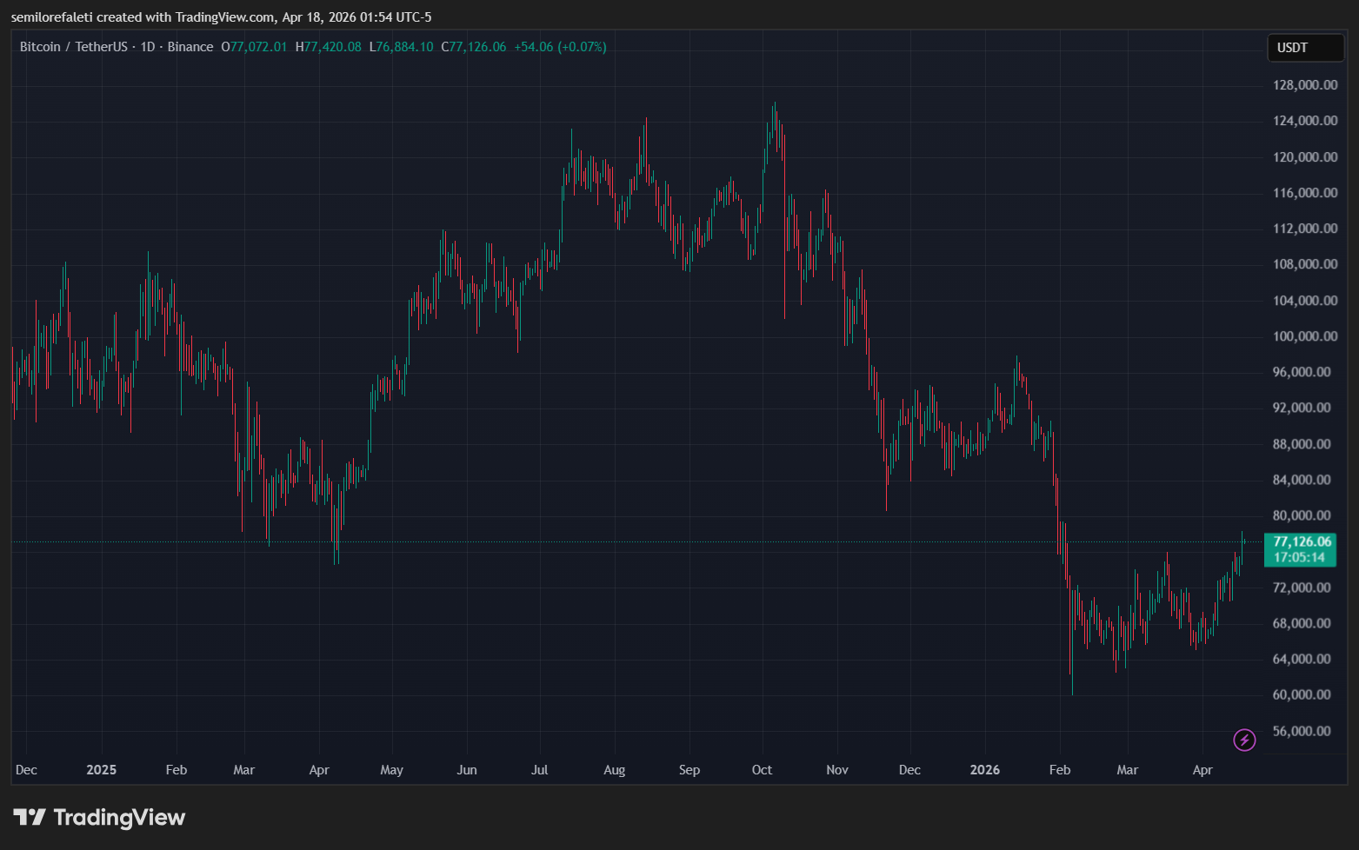Image resolution: width=1359 pixels, height=850 pixels.
Task: Open the USDT currency selector
Action: (1304, 48)
